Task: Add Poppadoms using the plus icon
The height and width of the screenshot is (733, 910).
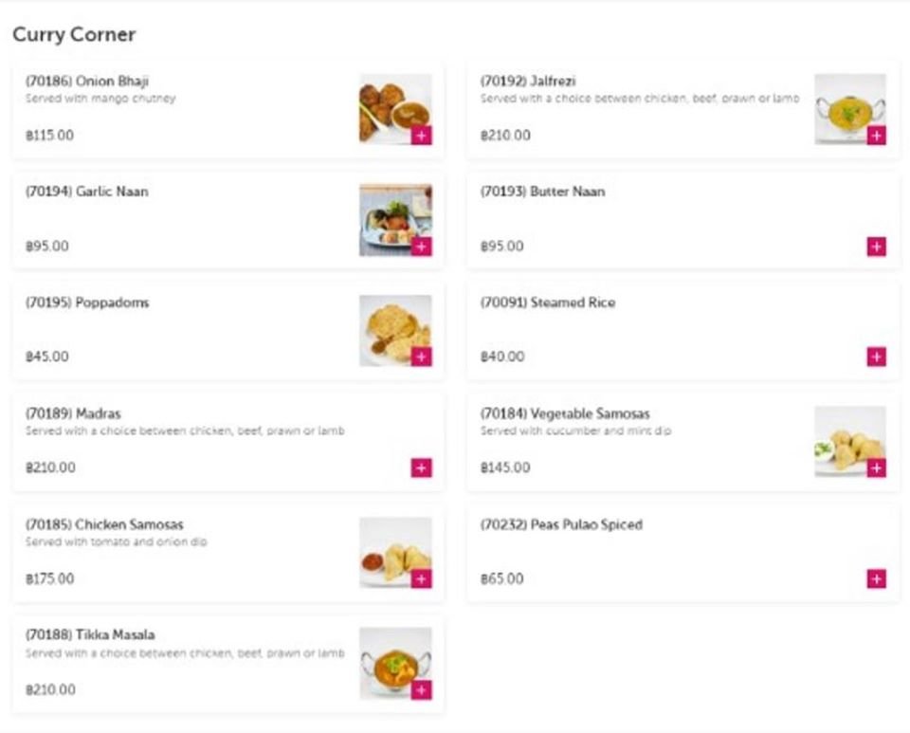Action: [421, 357]
